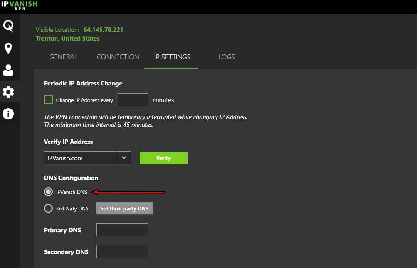Open the settings gear sidebar icon
The width and height of the screenshot is (417, 268).
pyautogui.click(x=8, y=92)
